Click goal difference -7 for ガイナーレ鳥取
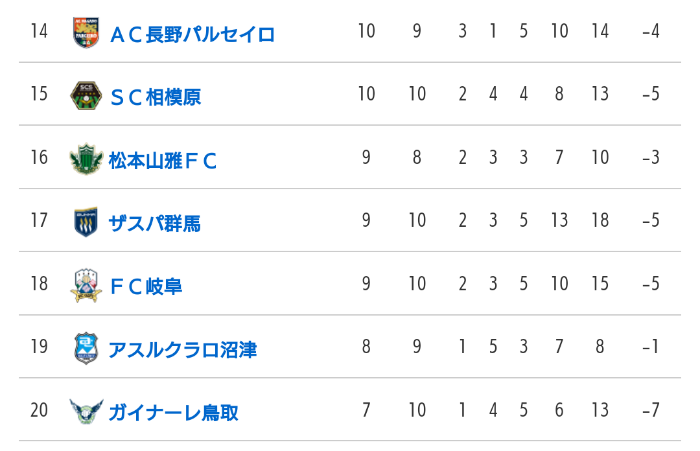This screenshot has height=451, width=700. [x=651, y=410]
